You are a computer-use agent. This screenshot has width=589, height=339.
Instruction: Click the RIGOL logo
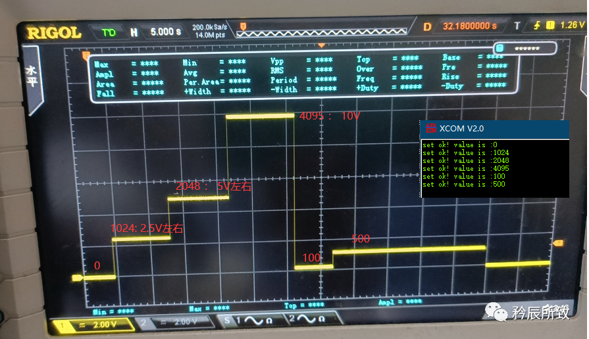pos(53,31)
